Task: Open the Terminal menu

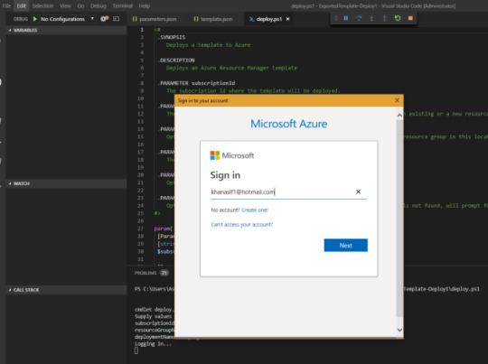Action: click(x=122, y=5)
